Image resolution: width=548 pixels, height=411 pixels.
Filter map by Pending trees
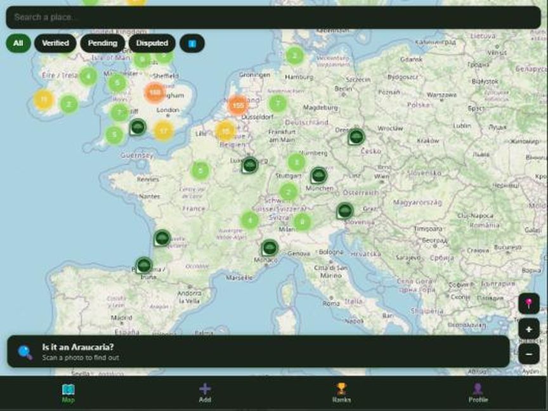coord(102,43)
